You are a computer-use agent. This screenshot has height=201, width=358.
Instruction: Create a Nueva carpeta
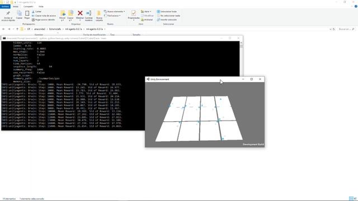99,16
